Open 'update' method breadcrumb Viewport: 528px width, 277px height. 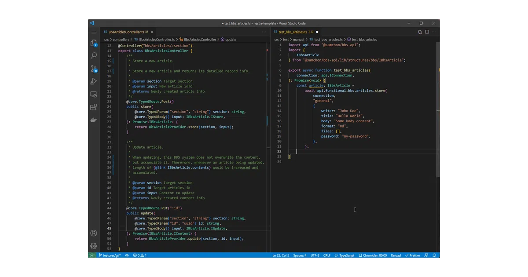tap(228, 40)
